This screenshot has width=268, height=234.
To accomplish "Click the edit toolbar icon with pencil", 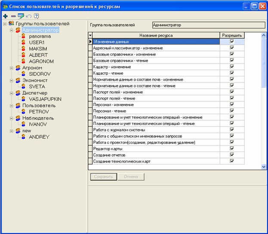I will point(21,16).
